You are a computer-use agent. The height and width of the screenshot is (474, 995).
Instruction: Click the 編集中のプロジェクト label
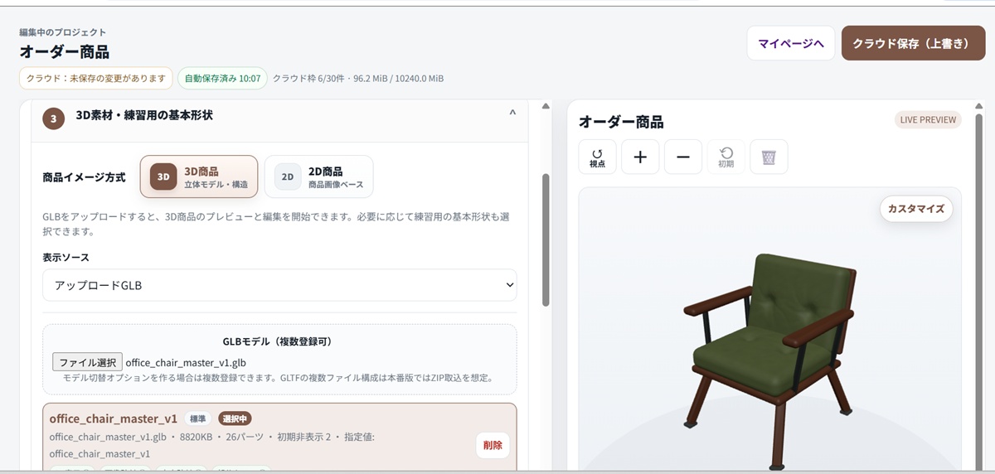(x=63, y=32)
